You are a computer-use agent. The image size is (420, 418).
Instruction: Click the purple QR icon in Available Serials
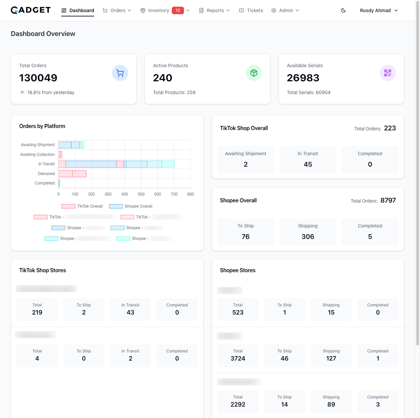tap(388, 73)
